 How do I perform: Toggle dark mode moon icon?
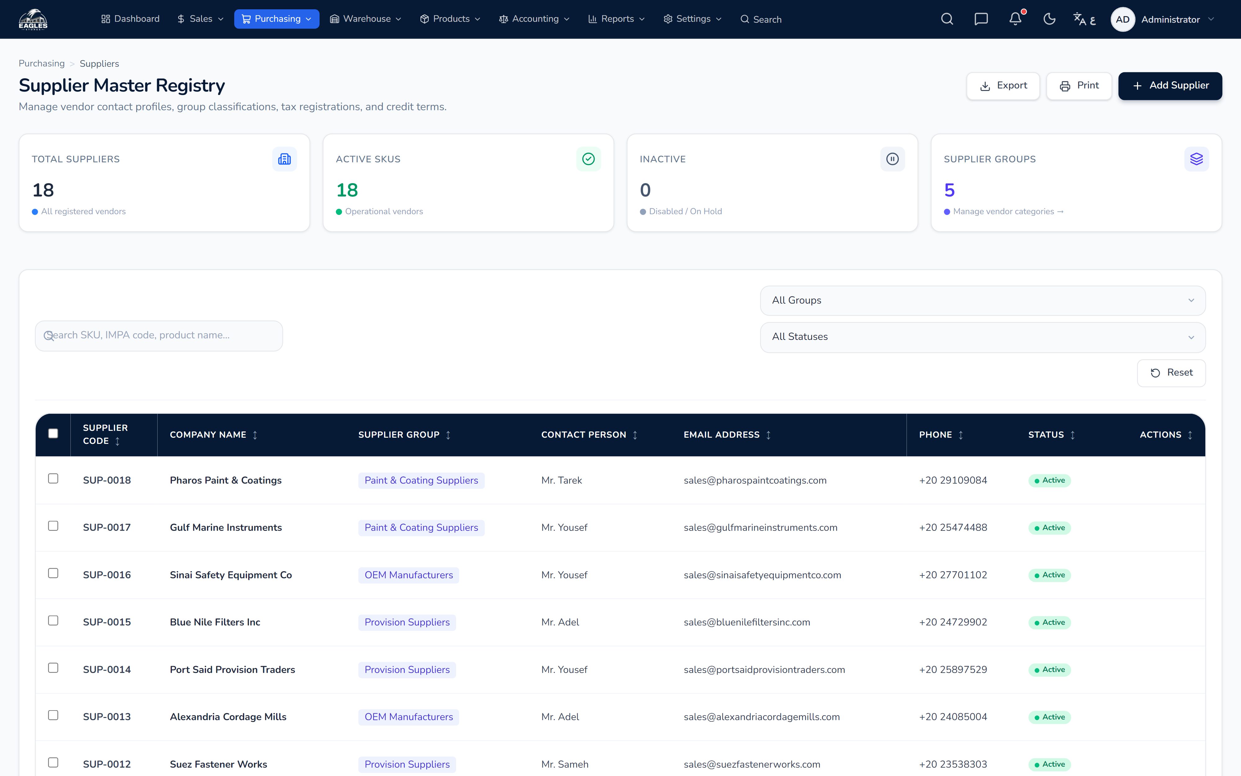1050,19
